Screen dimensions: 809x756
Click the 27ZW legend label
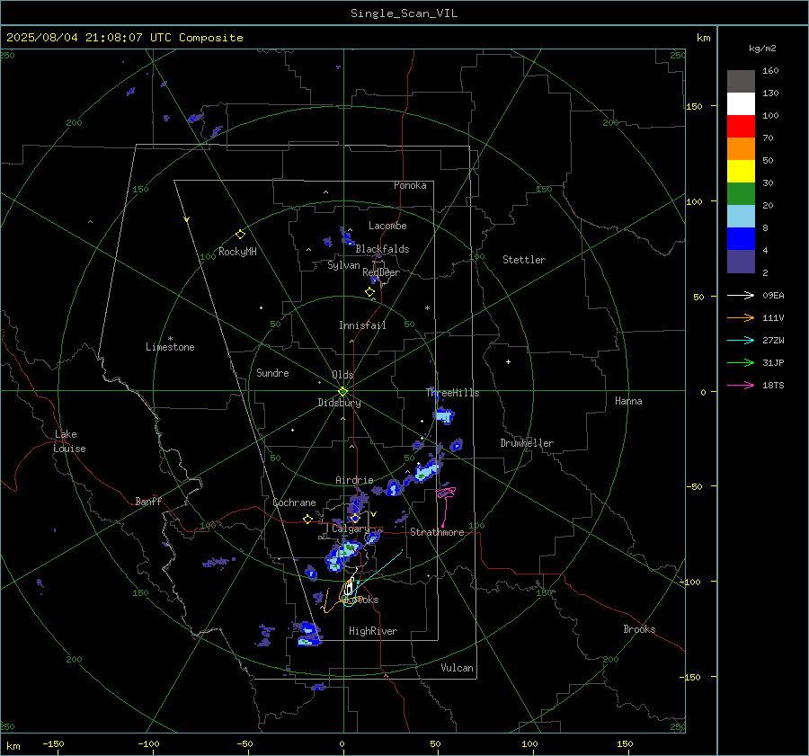[773, 341]
